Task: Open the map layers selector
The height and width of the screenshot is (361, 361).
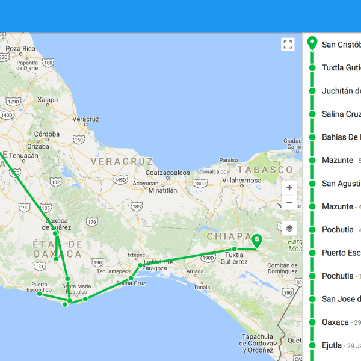Action: [289, 228]
